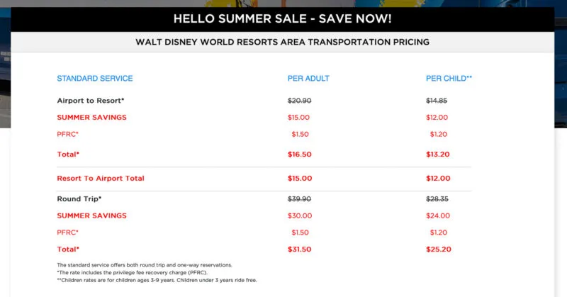This screenshot has width=567, height=297.
Task: Select the Per Child column header
Action: click(449, 79)
